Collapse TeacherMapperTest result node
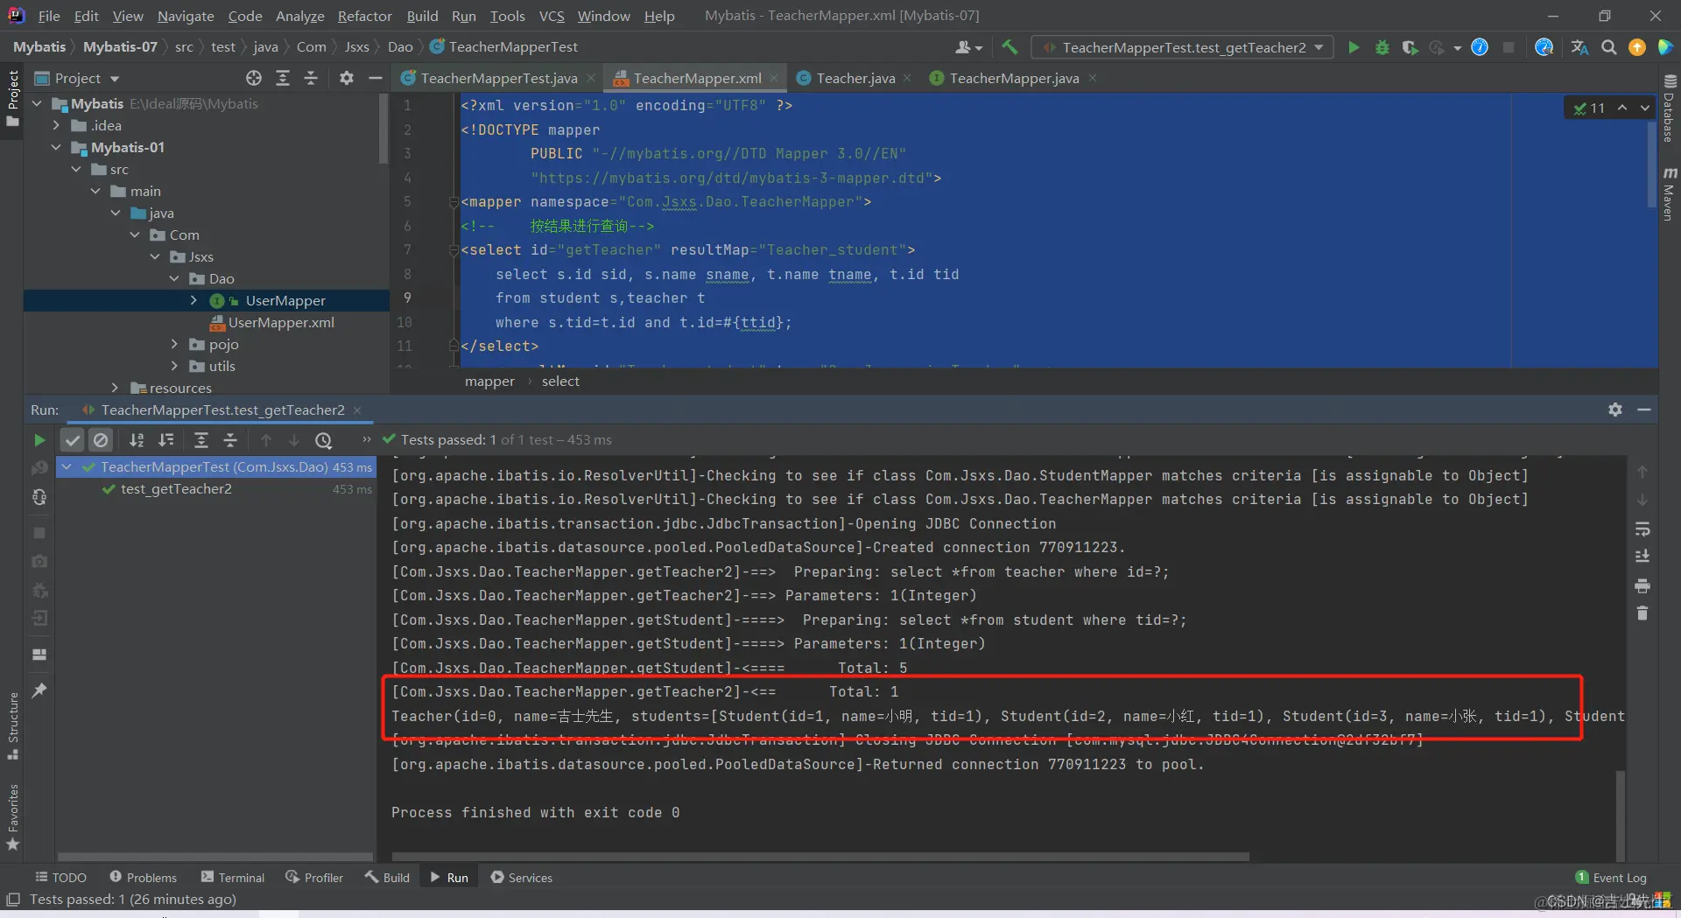Viewport: 1681px width, 918px height. click(x=67, y=467)
